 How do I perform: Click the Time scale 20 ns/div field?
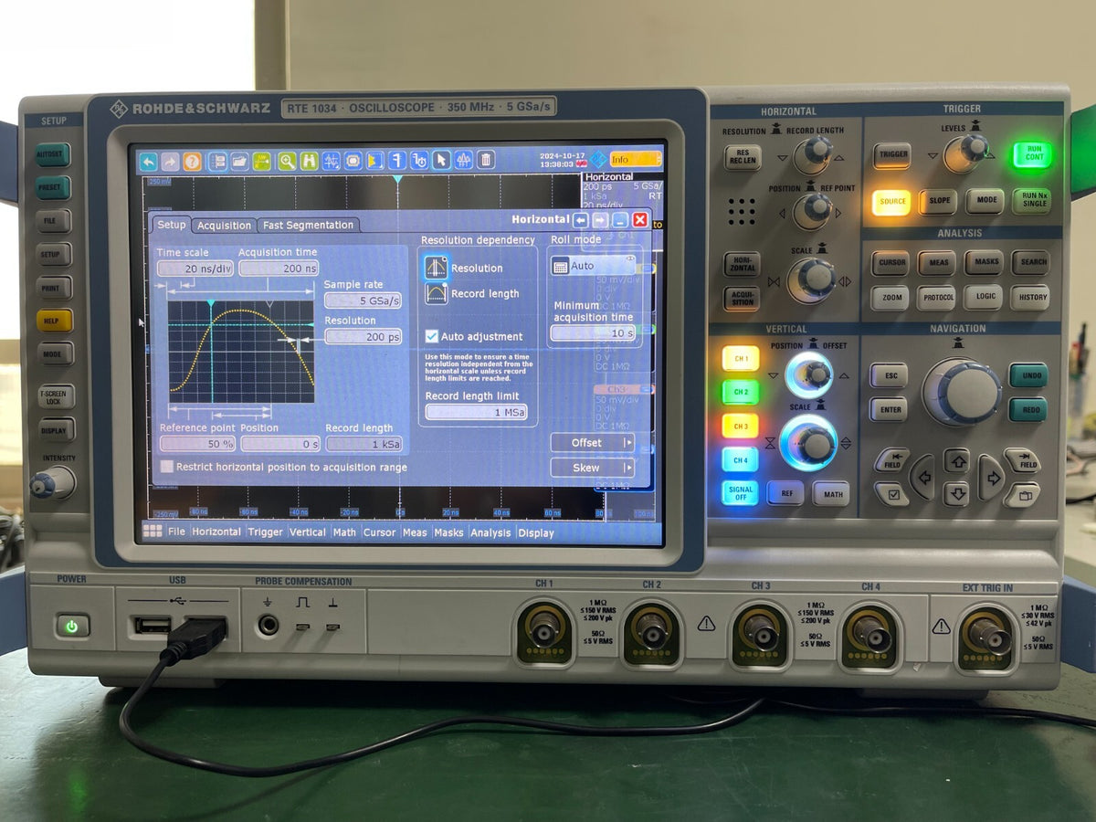tap(195, 269)
